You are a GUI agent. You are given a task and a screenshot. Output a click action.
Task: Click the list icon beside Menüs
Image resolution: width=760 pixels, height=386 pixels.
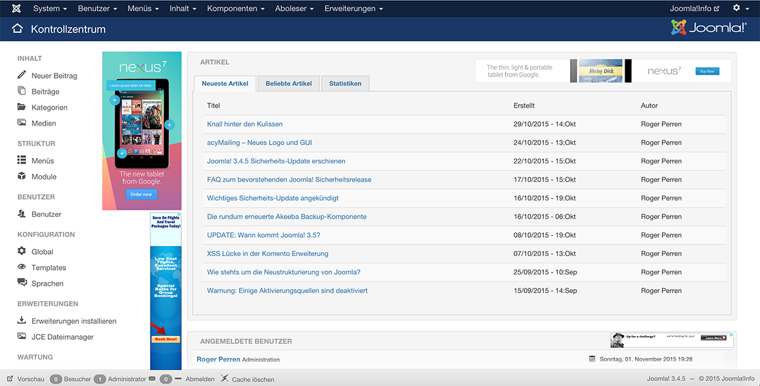click(22, 160)
